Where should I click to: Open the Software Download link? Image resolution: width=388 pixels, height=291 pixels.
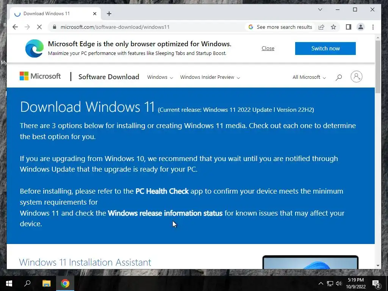(x=109, y=77)
